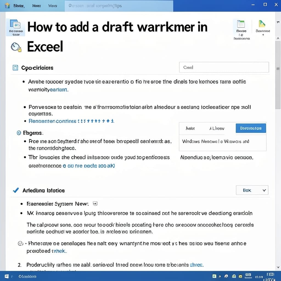Open the Werer menu

coord(36,6)
